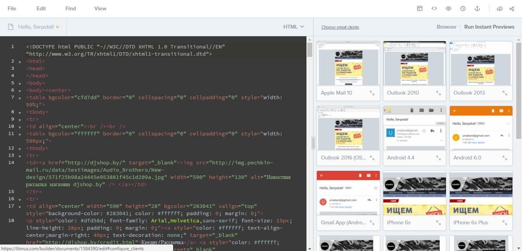Click the document icon beside Hello, Serpstat!
Screen dimensions: 522x251
coord(11,27)
